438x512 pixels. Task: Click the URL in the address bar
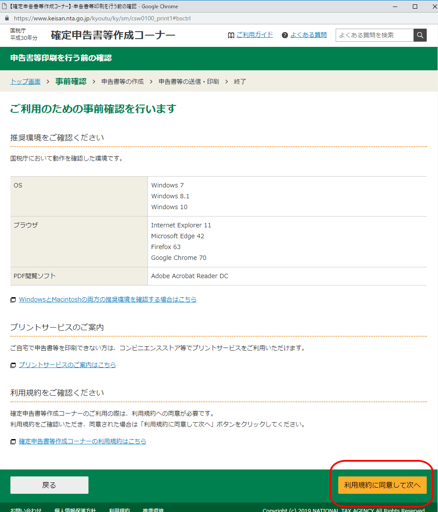coord(102,18)
